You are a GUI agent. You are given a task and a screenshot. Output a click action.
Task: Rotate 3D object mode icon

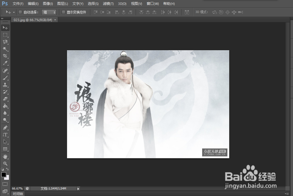[x=214, y=12]
